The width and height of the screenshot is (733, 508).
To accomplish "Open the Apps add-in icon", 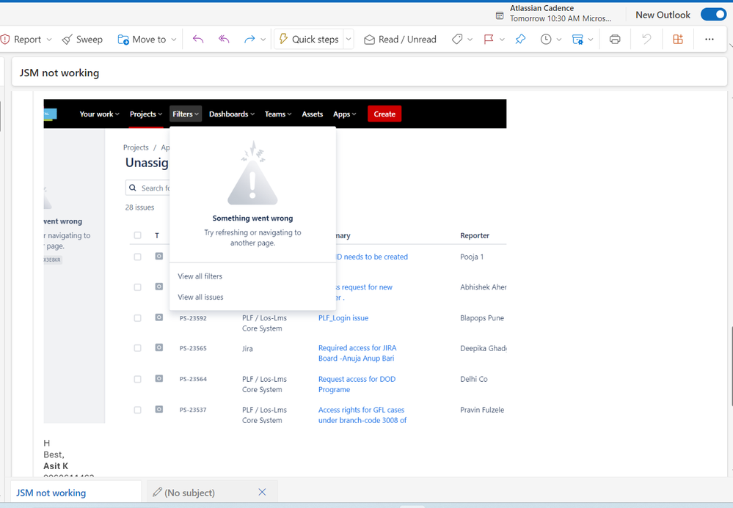I will tap(678, 40).
